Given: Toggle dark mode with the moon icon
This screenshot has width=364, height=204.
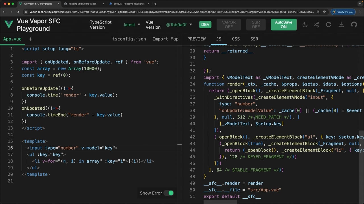Looking at the screenshot, I should click(x=305, y=25).
